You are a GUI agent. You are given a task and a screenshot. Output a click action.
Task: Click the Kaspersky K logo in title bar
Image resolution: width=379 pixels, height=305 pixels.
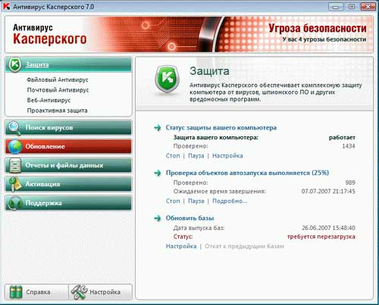pyautogui.click(x=6, y=6)
